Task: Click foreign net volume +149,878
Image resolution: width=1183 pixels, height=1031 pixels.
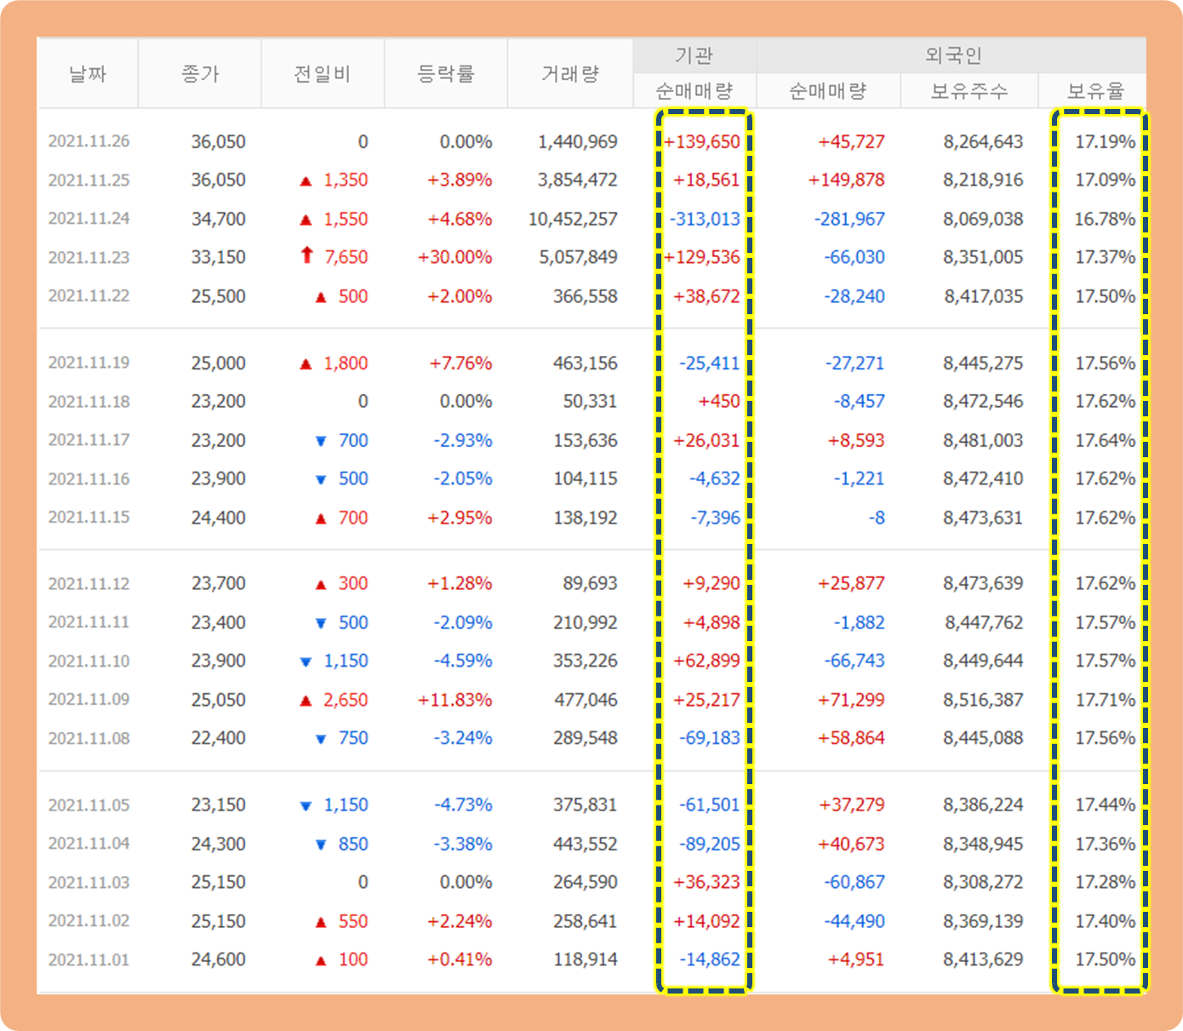Action: click(x=846, y=180)
